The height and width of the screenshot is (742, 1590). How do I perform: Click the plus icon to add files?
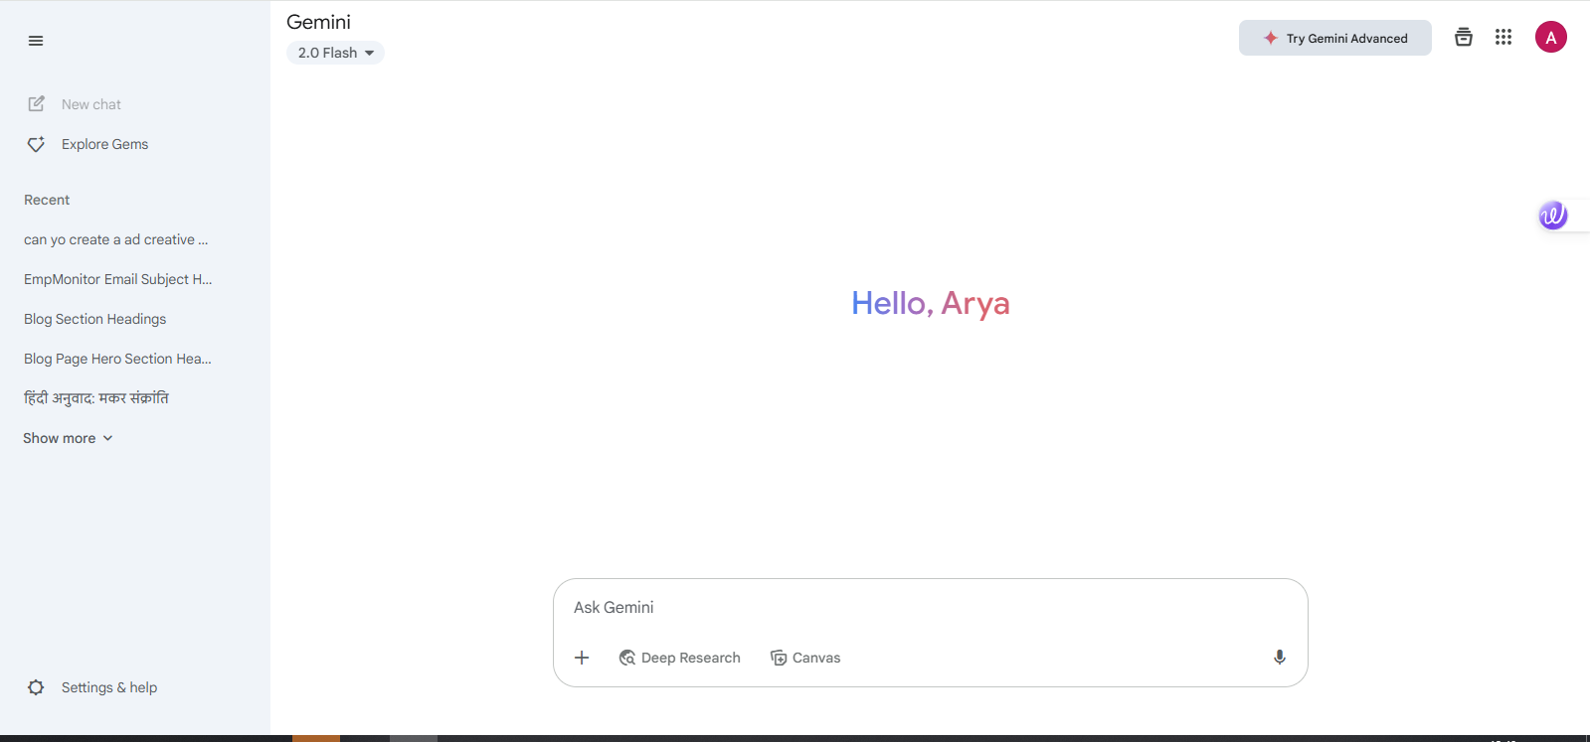582,658
